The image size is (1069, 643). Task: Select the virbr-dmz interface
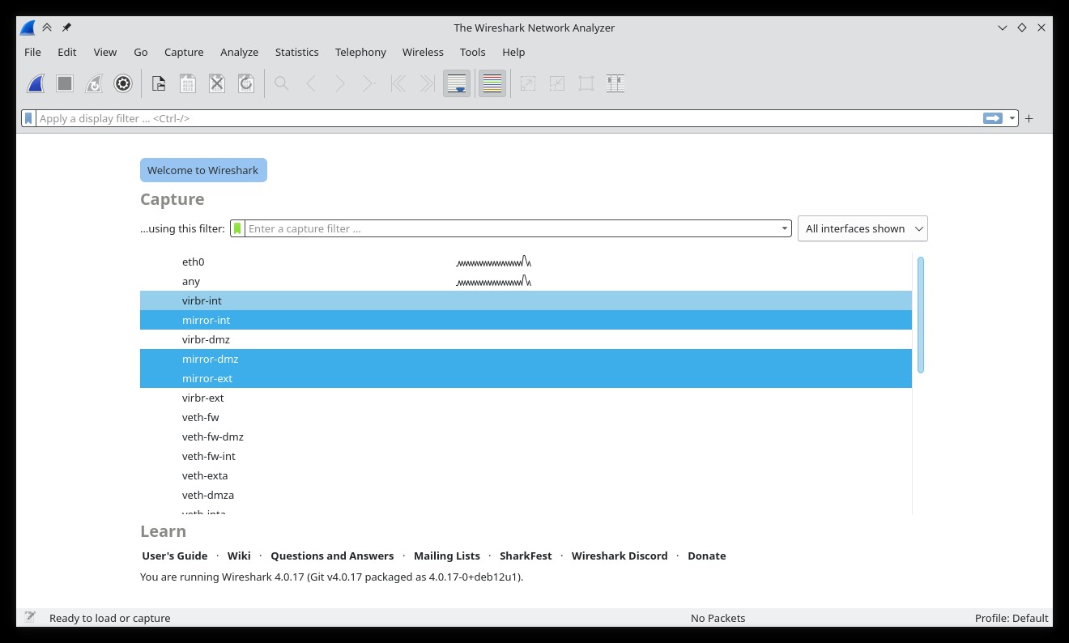tap(206, 339)
